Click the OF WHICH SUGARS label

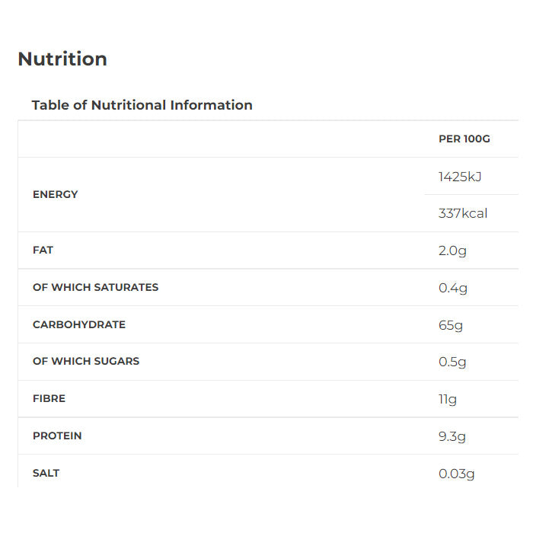pos(86,361)
